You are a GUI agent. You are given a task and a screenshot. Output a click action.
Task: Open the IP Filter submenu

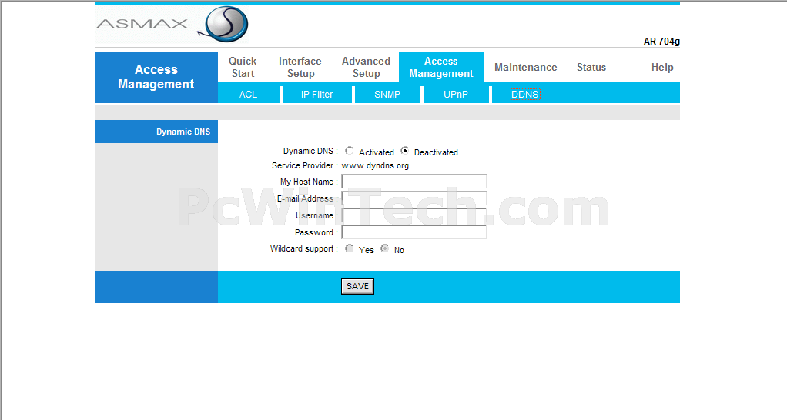(x=316, y=94)
